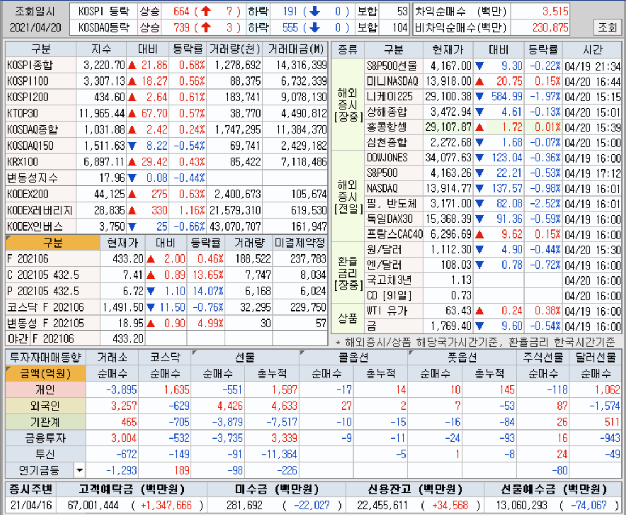Select the P 202105 432.5 put option row
This screenshot has width=626, height=515.
[167, 291]
